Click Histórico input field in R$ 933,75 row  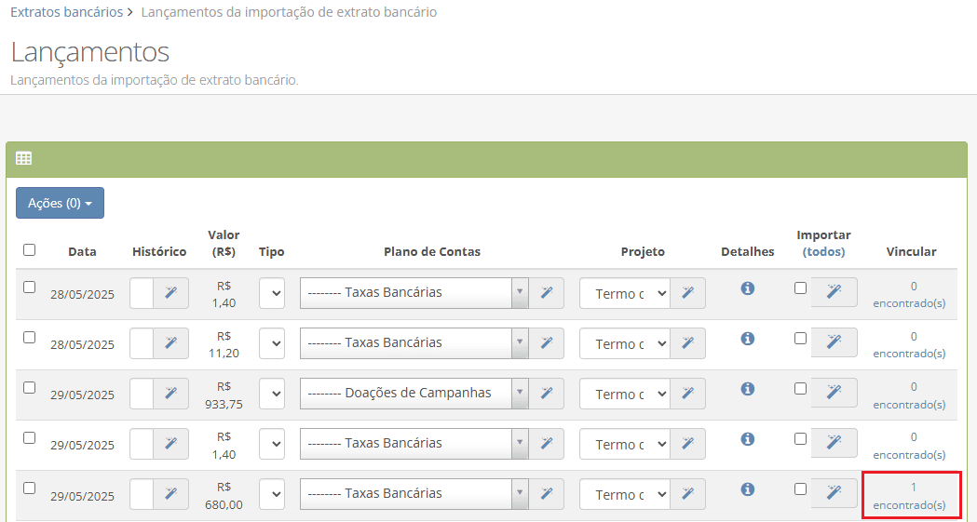(142, 394)
